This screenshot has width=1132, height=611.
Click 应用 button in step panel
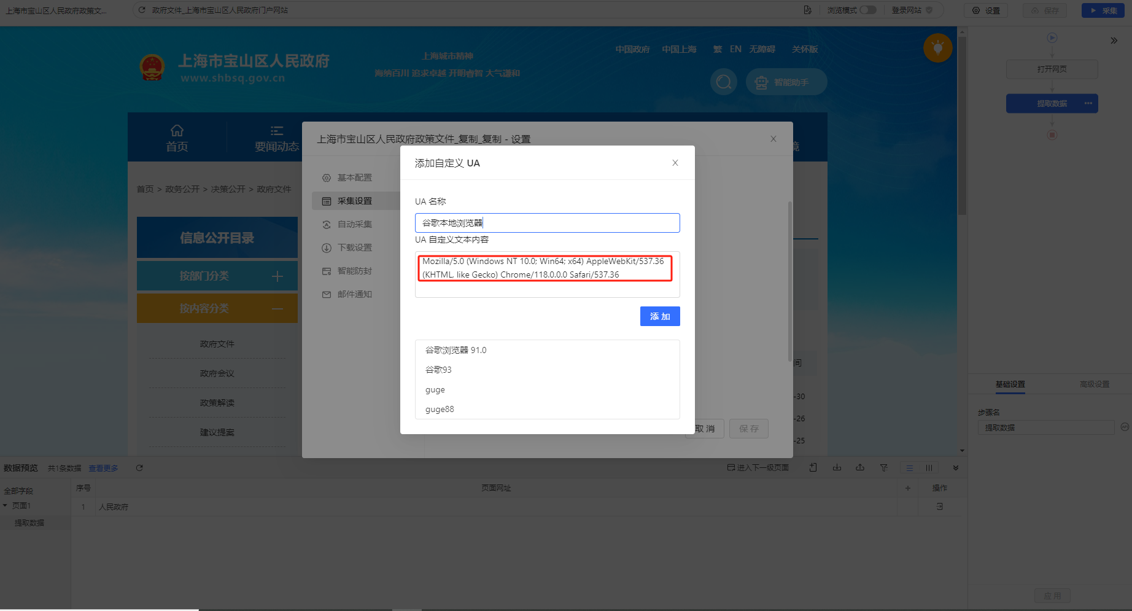[1052, 596]
